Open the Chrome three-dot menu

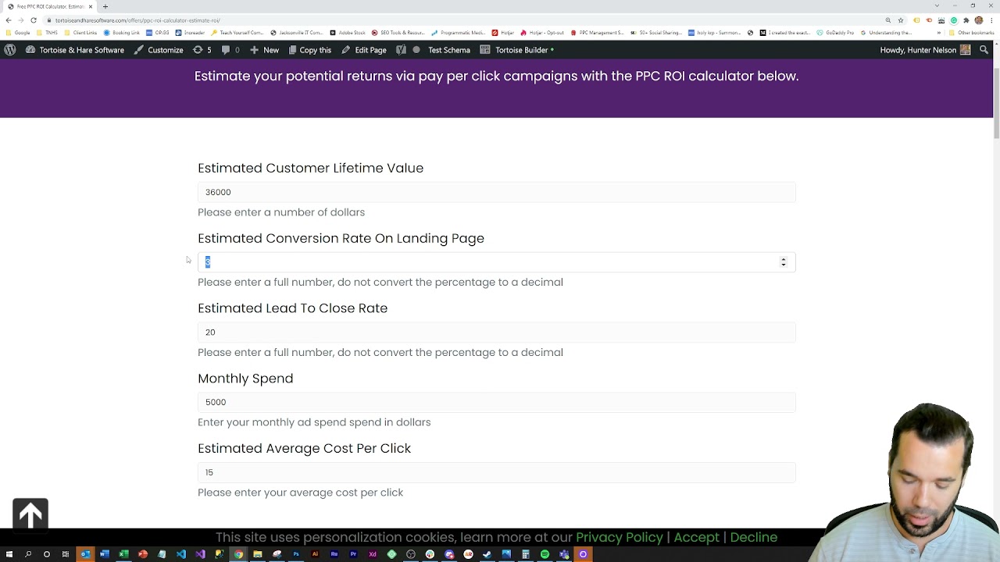991,20
